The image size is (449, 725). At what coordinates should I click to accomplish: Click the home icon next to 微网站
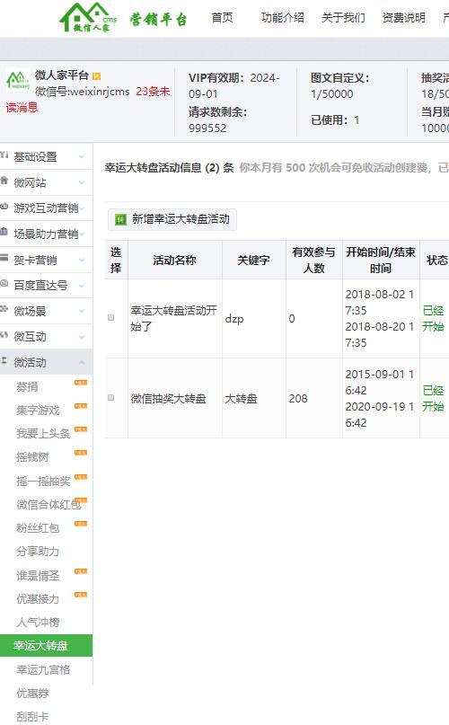pos(4,181)
